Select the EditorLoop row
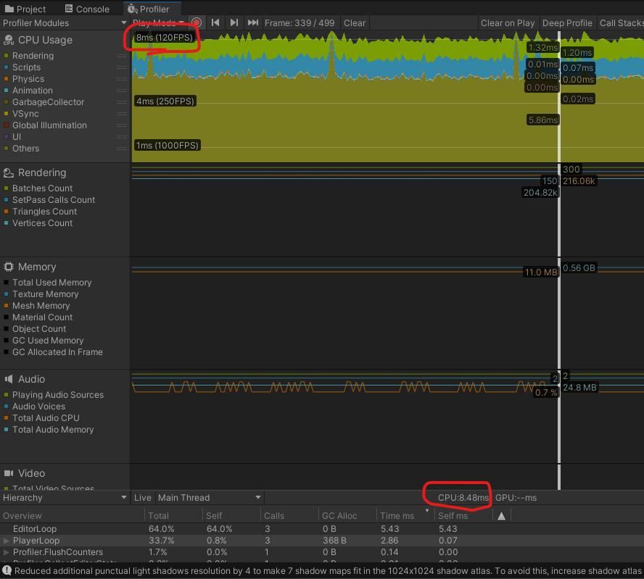 (x=322, y=529)
